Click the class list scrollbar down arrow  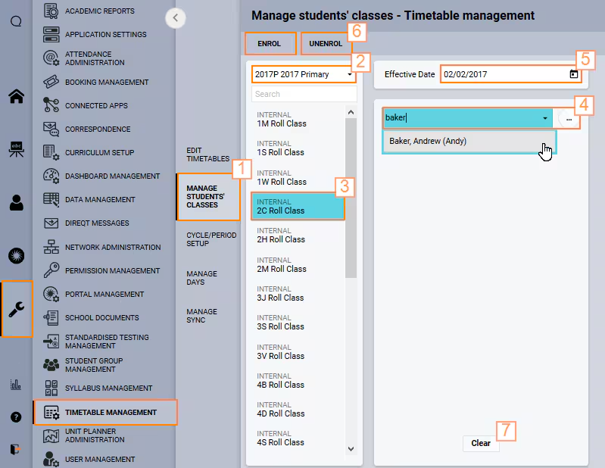(x=351, y=449)
